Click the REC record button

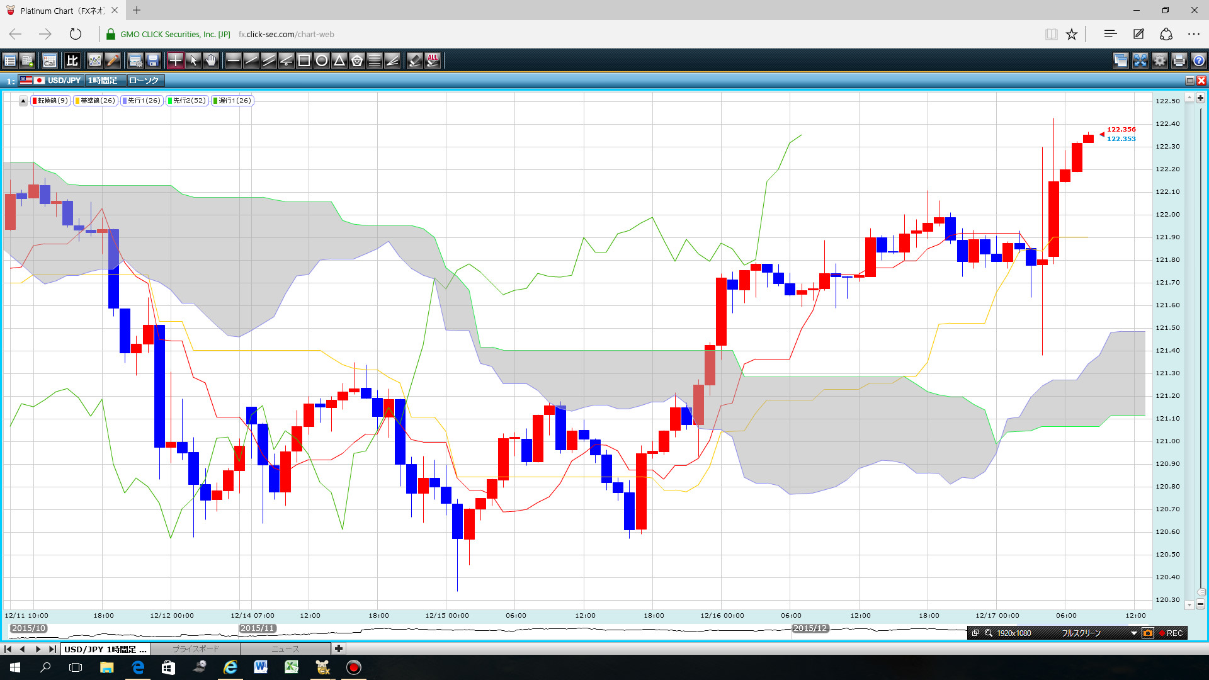[1171, 633]
